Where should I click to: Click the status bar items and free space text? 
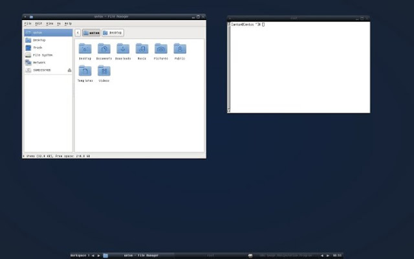coord(56,156)
